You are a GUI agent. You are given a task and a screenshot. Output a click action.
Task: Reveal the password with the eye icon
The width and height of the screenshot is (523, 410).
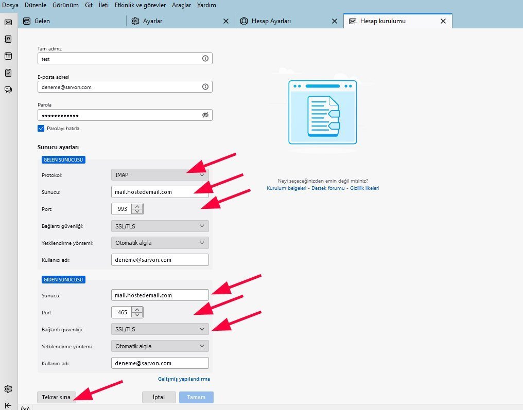click(205, 115)
